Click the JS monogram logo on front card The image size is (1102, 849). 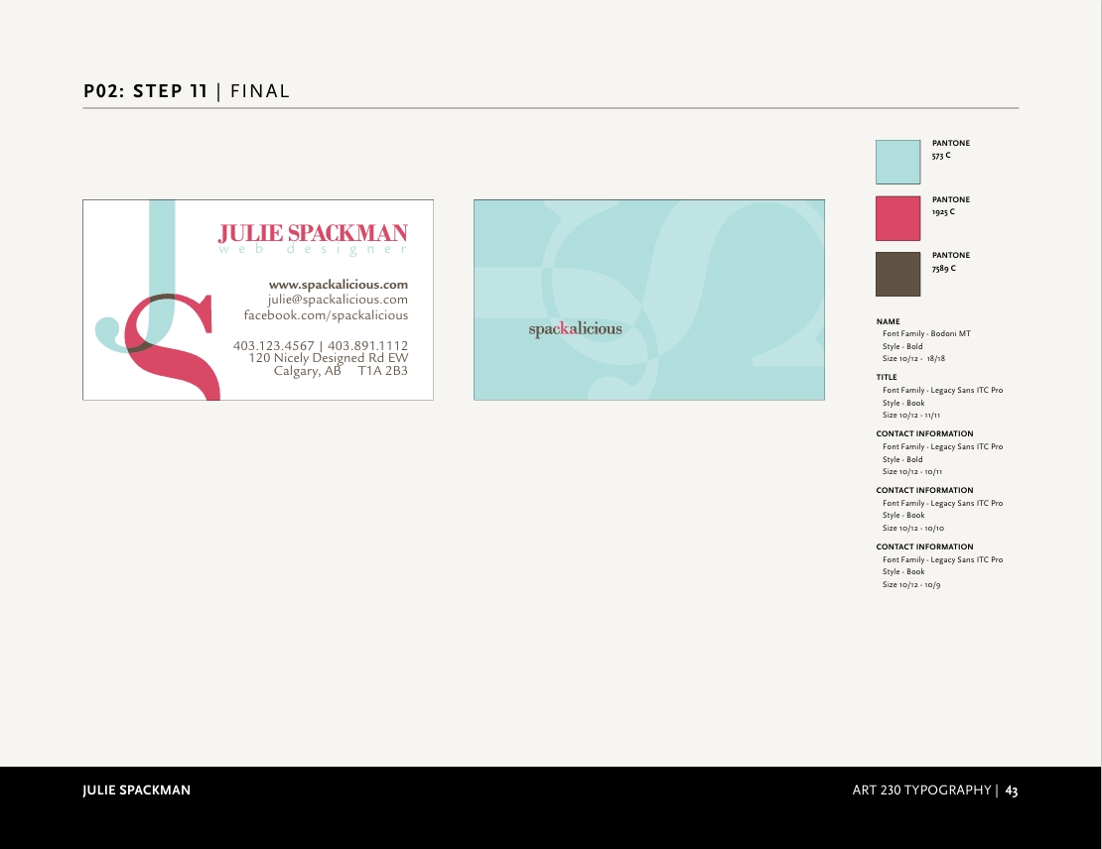pyautogui.click(x=158, y=301)
